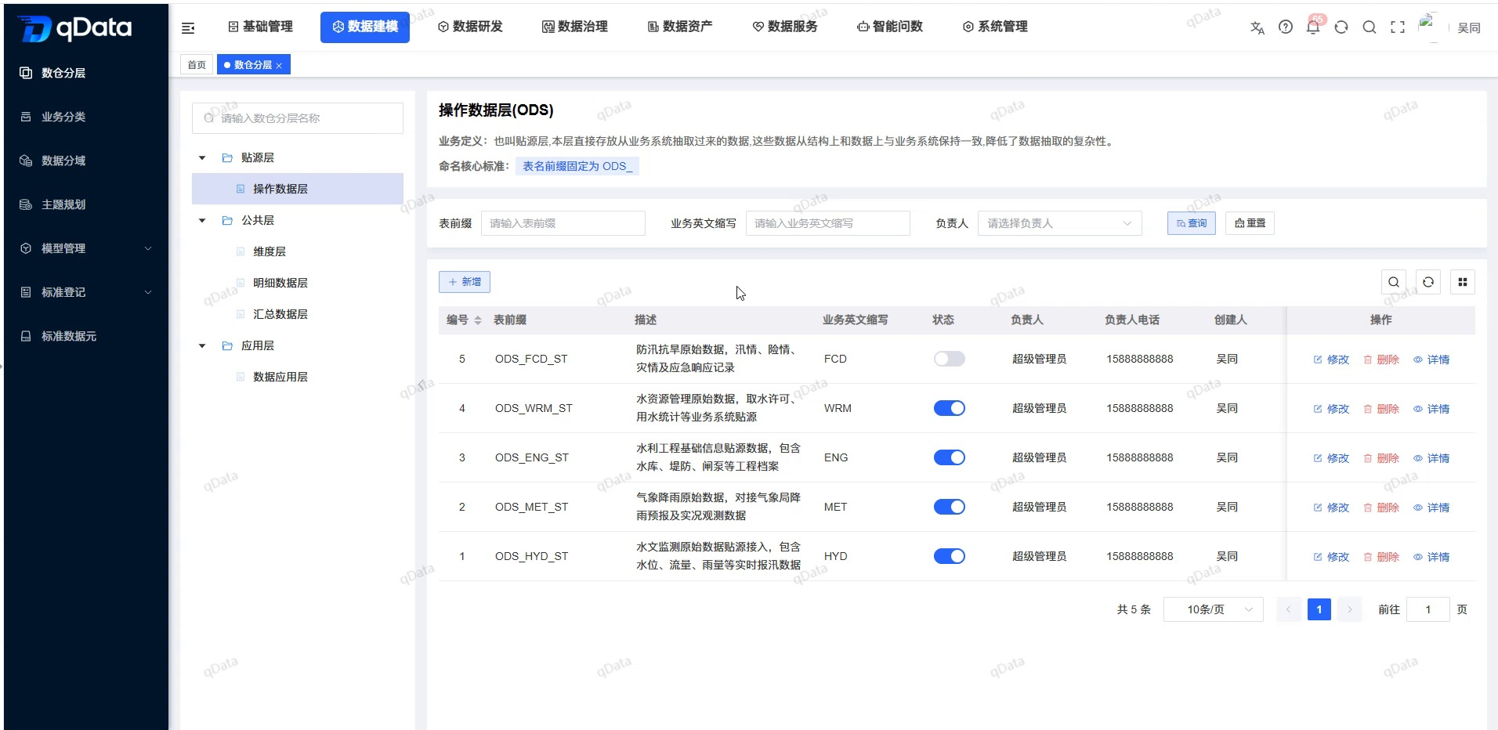Open the language translation icon
The width and height of the screenshot is (1498, 730).
(x=1257, y=27)
